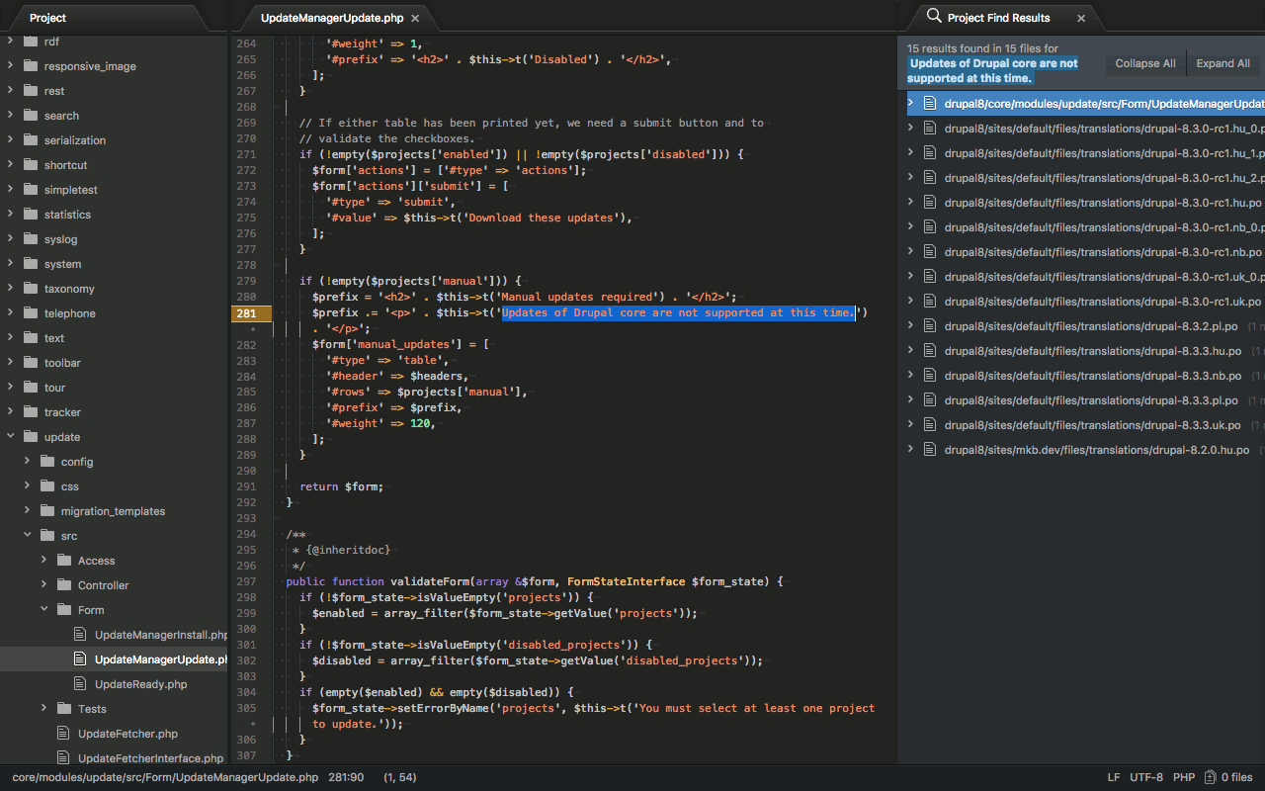Click cursor position 281:90 in status bar

click(x=345, y=777)
